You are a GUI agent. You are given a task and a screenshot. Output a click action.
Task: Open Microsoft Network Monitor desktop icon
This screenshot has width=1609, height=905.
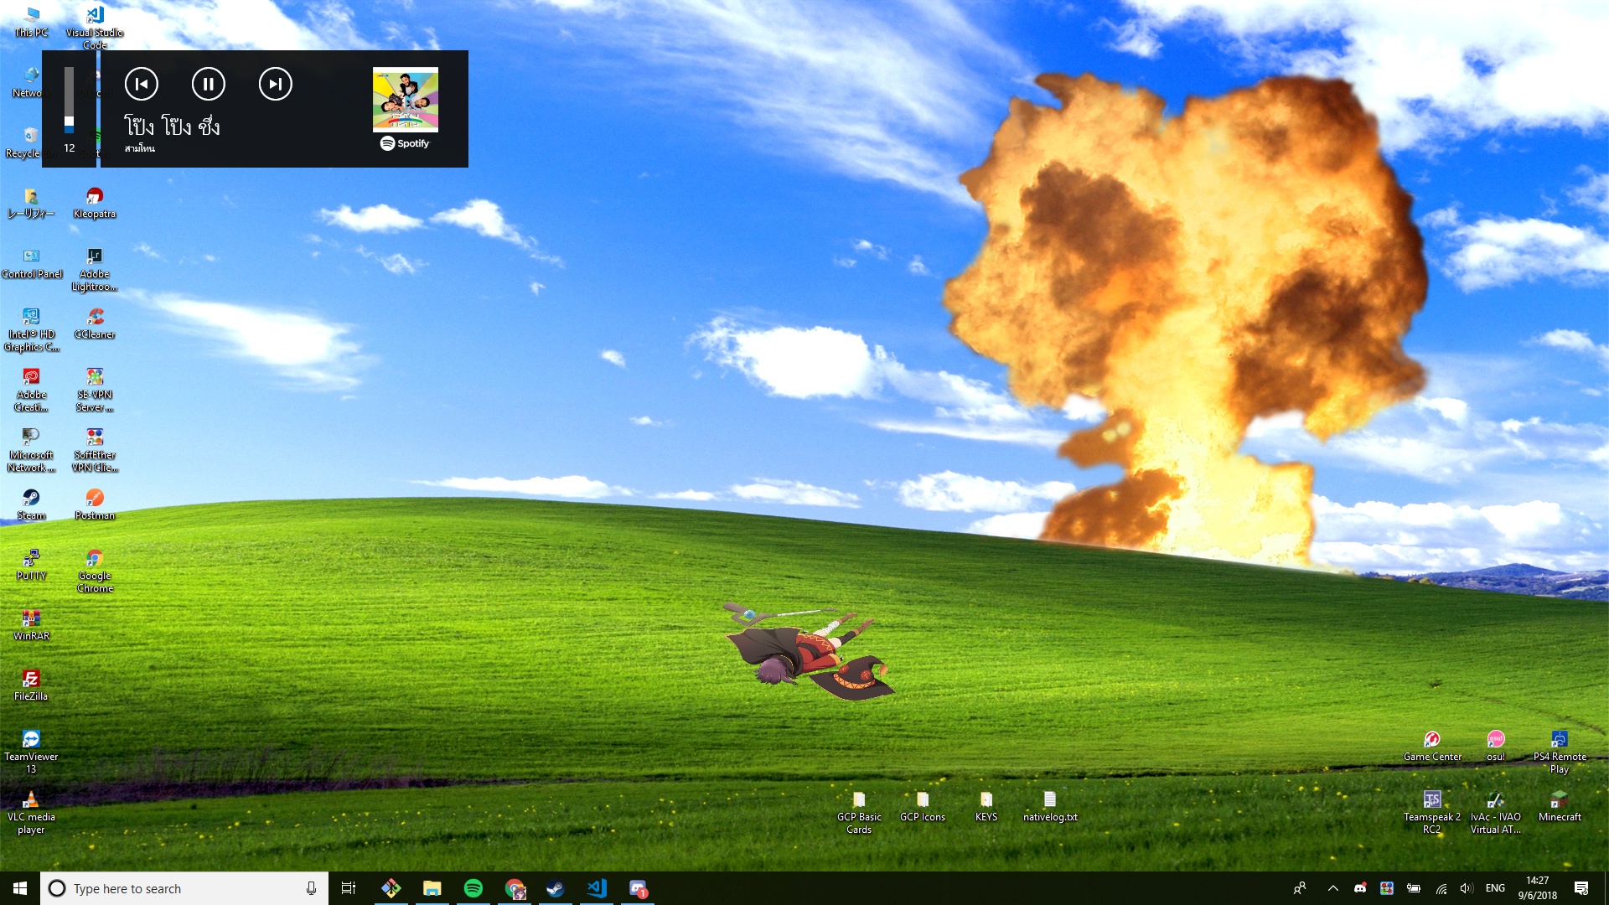point(32,449)
